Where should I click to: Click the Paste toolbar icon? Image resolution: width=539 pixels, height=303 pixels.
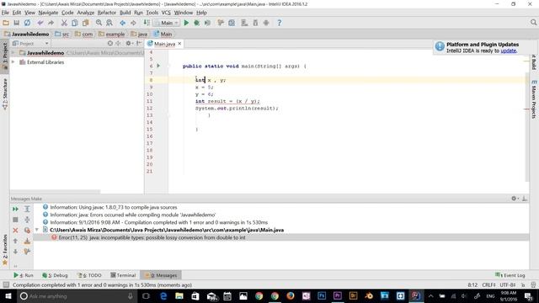85,23
